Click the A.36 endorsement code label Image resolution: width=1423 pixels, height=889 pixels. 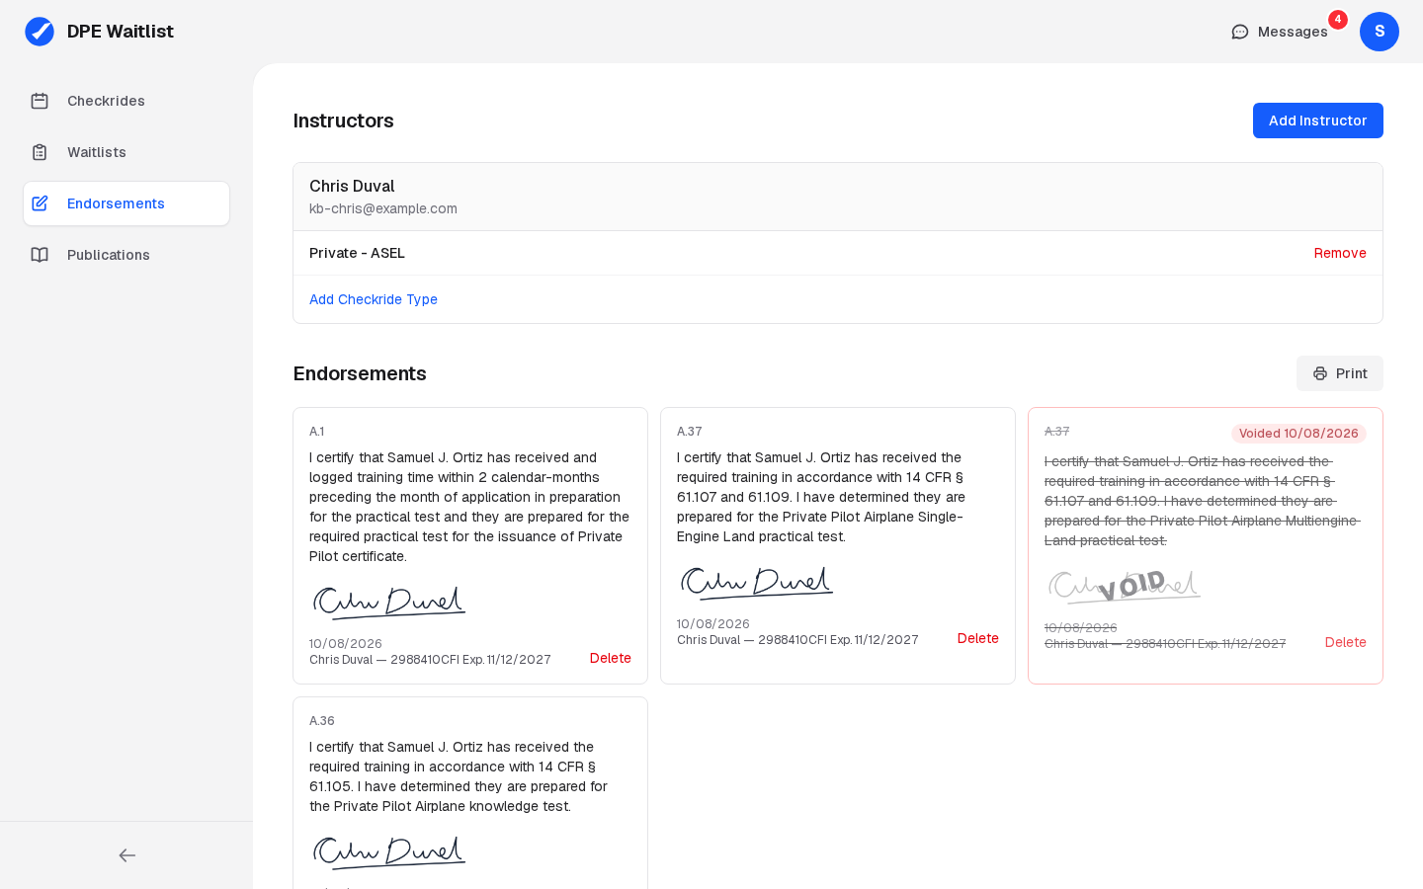(322, 721)
